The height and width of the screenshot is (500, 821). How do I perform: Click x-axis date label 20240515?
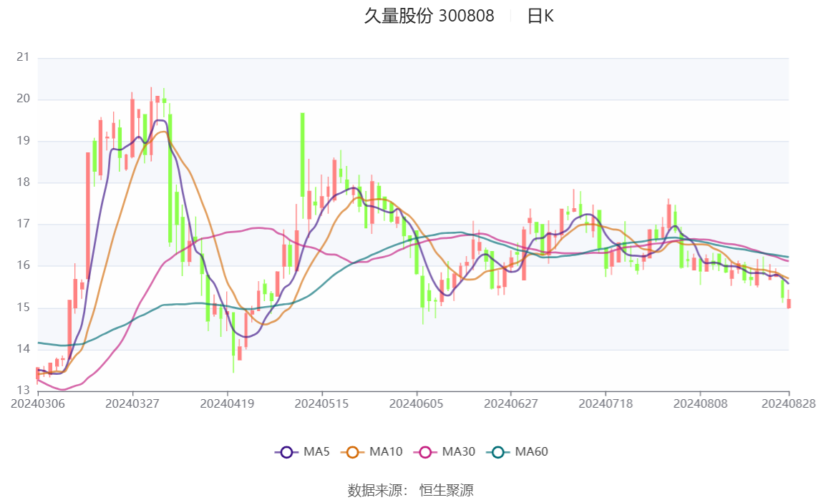click(x=321, y=404)
